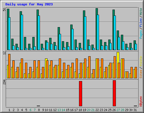This screenshot has width=144, height=113.
Task: Click the green weekend day label "6"
Action: click(x=30, y=110)
